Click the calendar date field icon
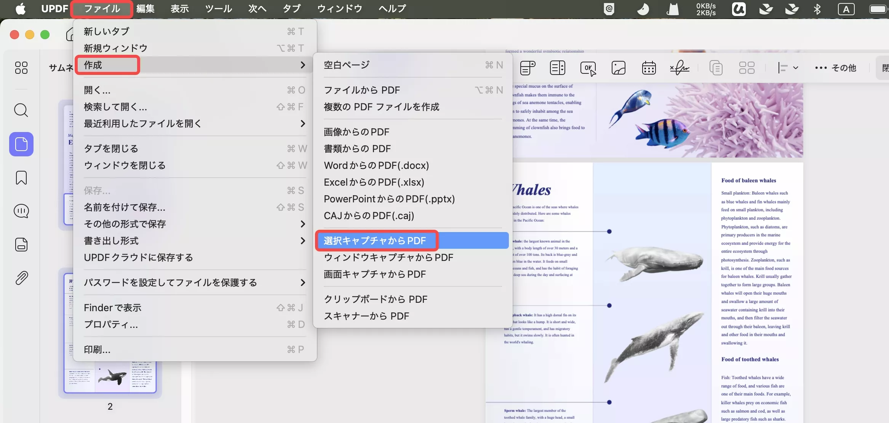This screenshot has width=889, height=423. pos(649,68)
